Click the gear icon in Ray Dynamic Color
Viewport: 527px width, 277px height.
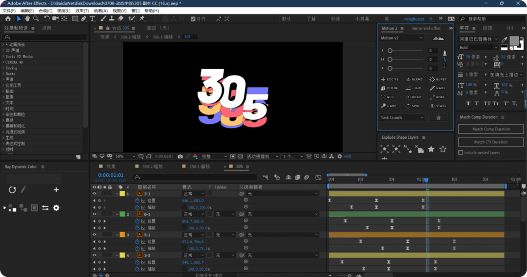[56, 208]
